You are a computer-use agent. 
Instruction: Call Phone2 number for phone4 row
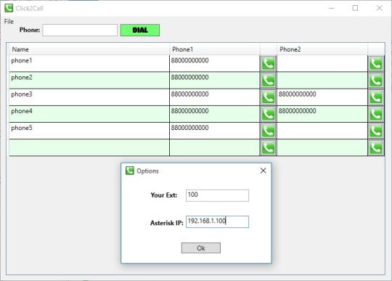376,114
